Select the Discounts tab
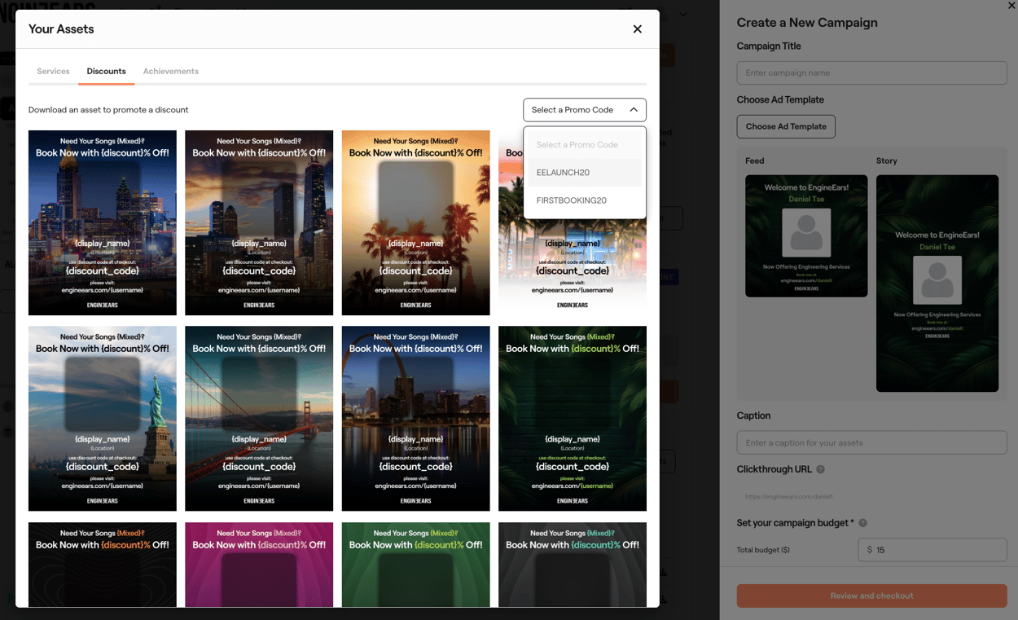1018x620 pixels. pos(106,72)
